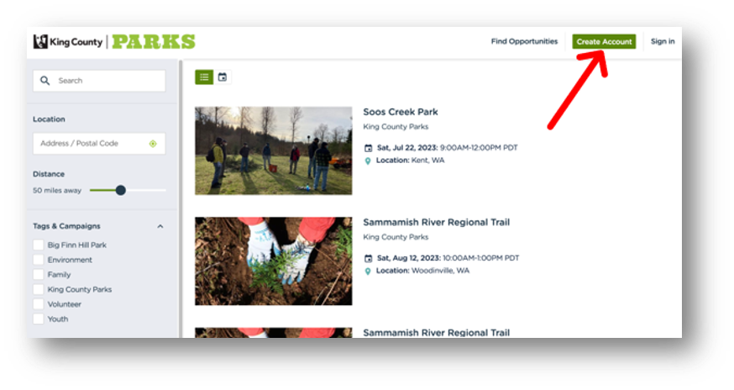The image size is (734, 390).
Task: Click the 'Tags & Campaigns' heading
Action: [x=66, y=226]
